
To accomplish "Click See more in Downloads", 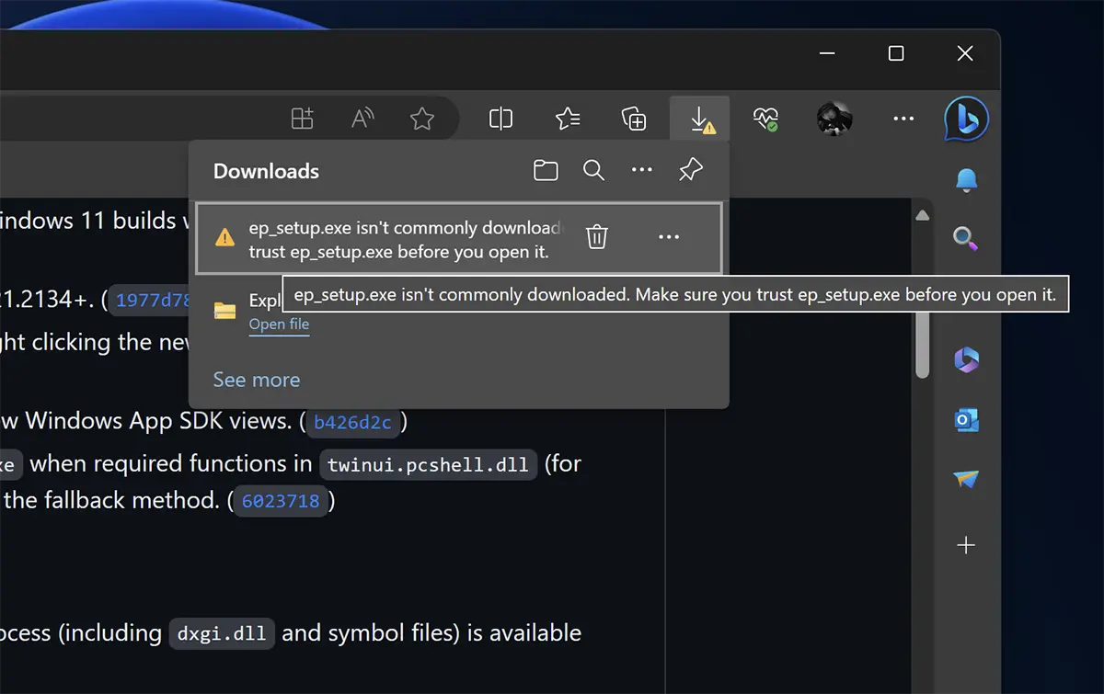I will click(257, 380).
